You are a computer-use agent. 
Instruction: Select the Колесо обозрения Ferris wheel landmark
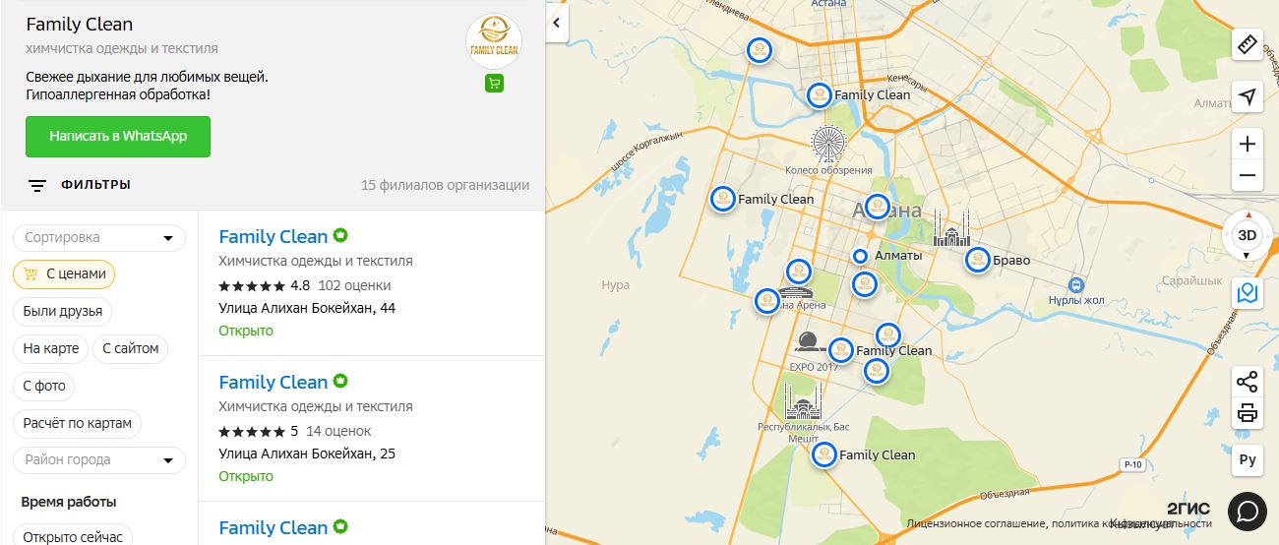(828, 144)
